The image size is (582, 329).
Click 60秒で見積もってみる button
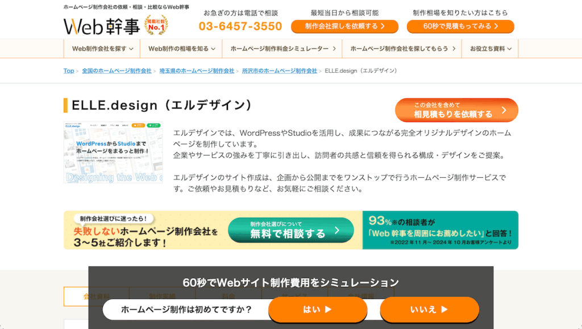click(460, 26)
